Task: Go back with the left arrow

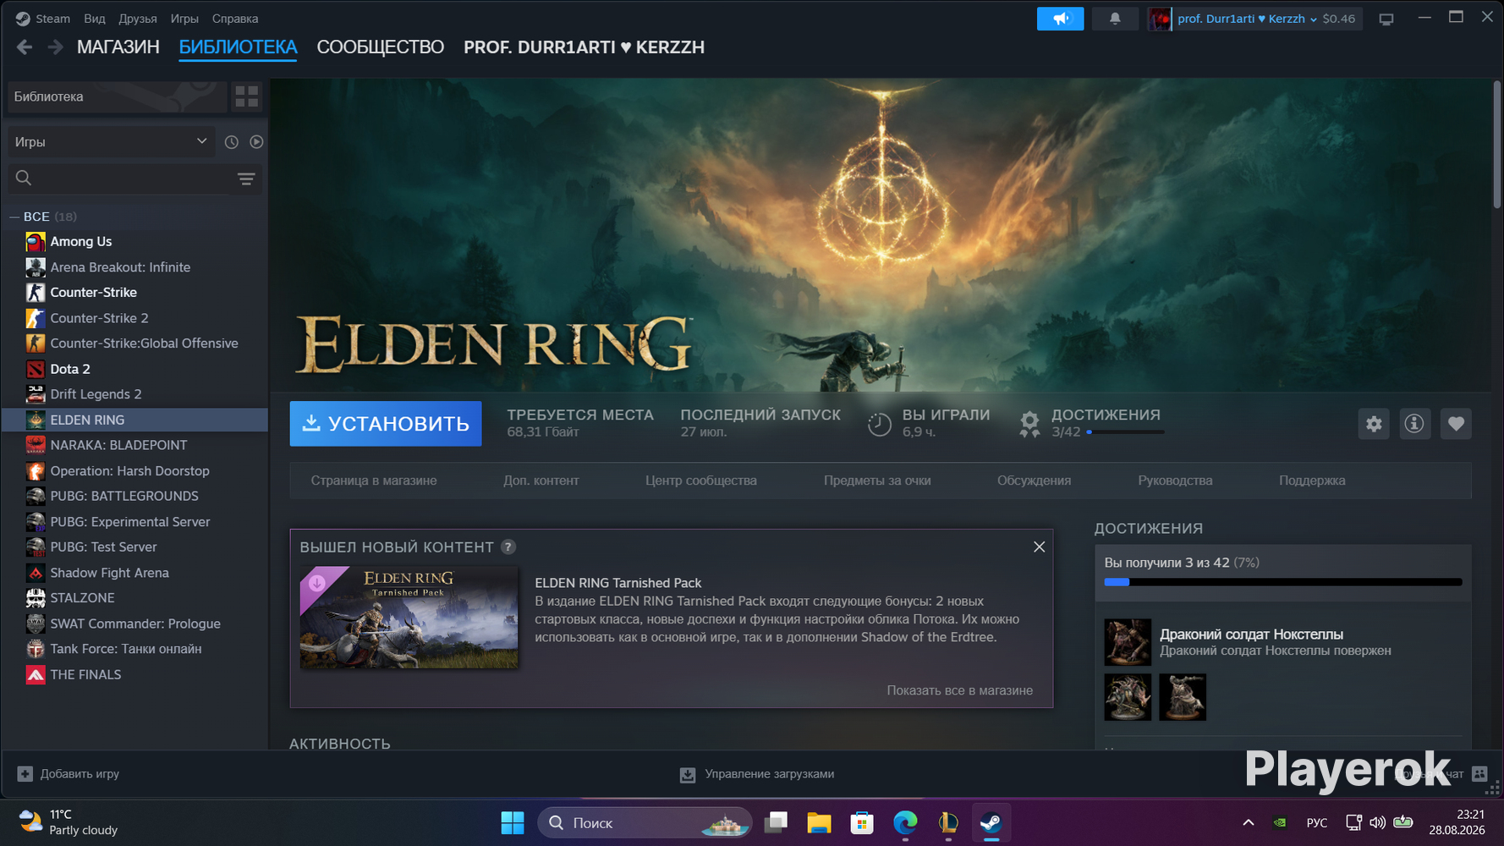Action: [x=25, y=47]
